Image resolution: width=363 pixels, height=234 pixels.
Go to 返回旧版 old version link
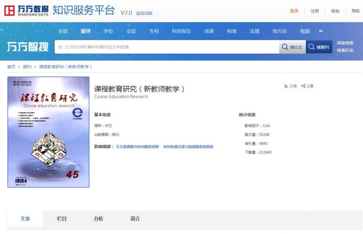click(x=144, y=14)
